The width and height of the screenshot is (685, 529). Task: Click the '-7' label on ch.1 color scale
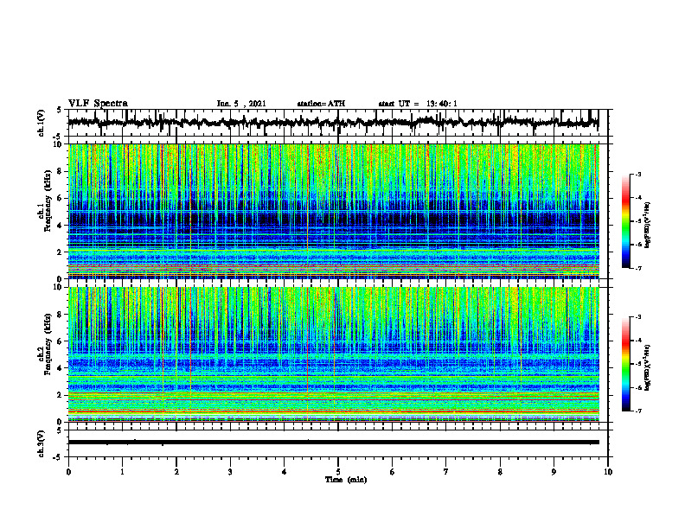(x=638, y=268)
